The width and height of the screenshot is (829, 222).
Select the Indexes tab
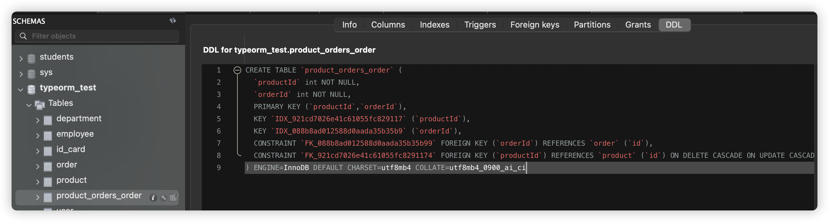434,25
